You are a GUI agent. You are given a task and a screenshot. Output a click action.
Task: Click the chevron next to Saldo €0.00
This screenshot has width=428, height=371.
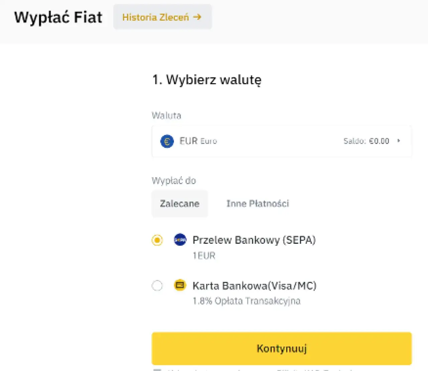[399, 141]
